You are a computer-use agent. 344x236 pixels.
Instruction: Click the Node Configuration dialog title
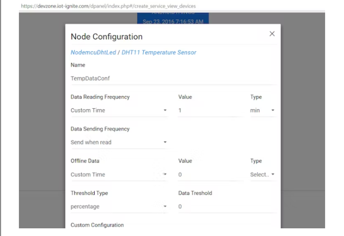click(x=106, y=37)
